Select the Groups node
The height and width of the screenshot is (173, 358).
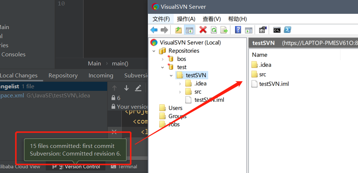click(x=178, y=116)
